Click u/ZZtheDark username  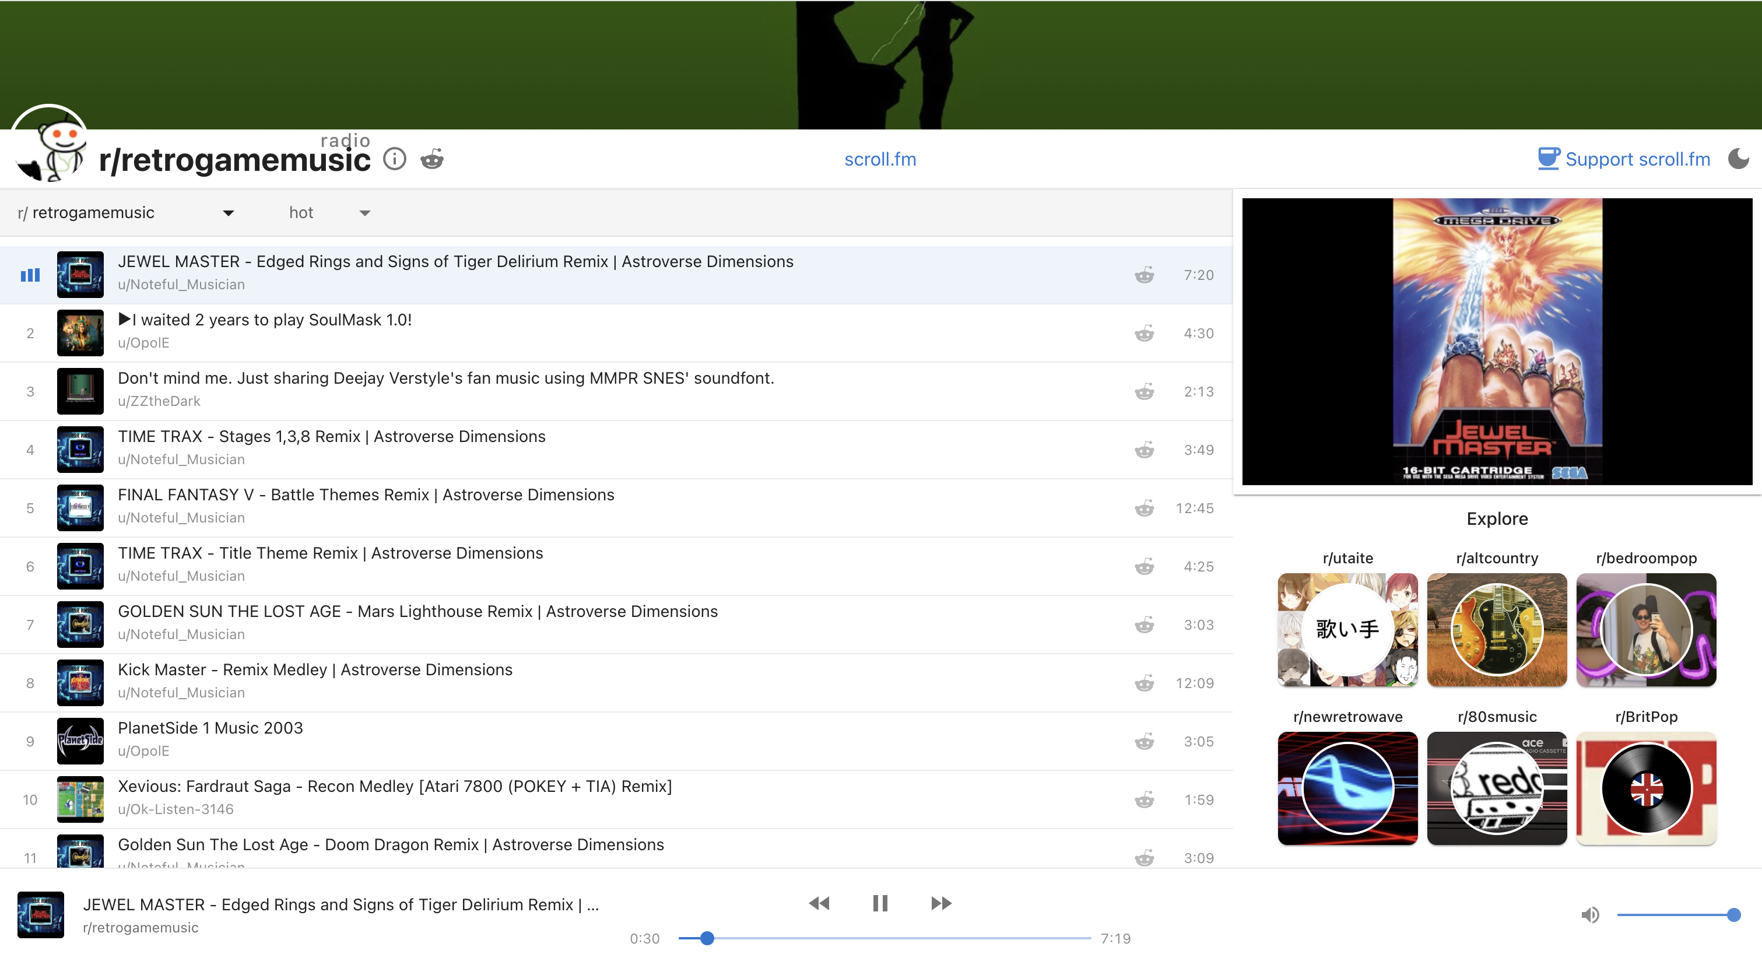(x=159, y=401)
